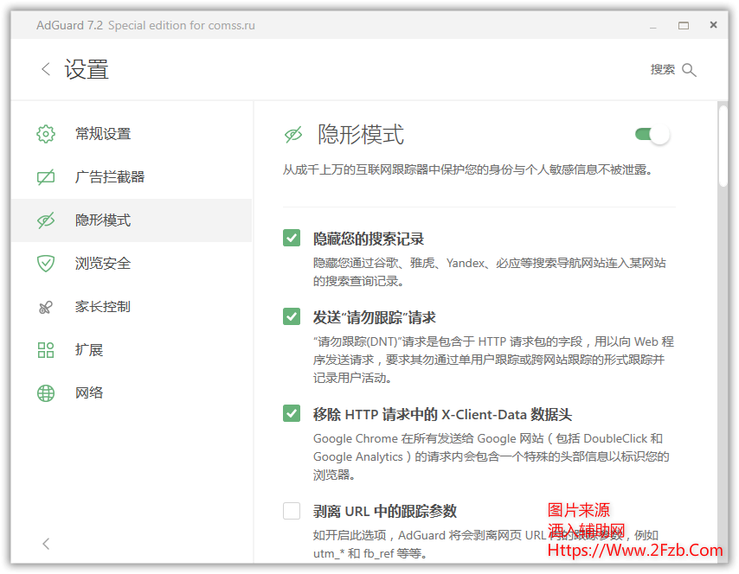739x574 pixels.
Task: Click the 隐形模式 page heading text
Action: [x=361, y=135]
